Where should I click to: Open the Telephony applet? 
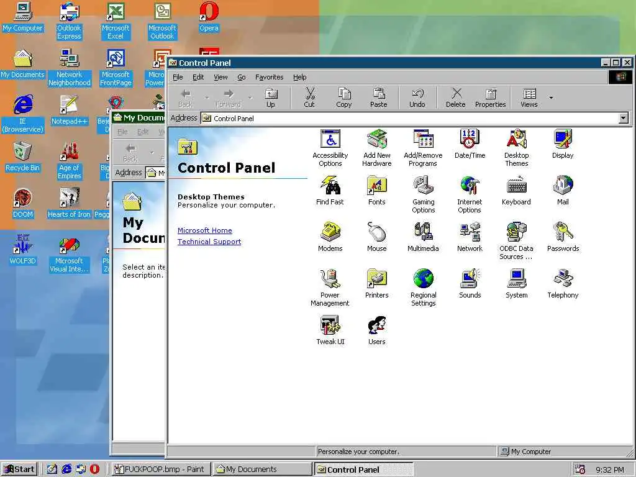tap(563, 283)
